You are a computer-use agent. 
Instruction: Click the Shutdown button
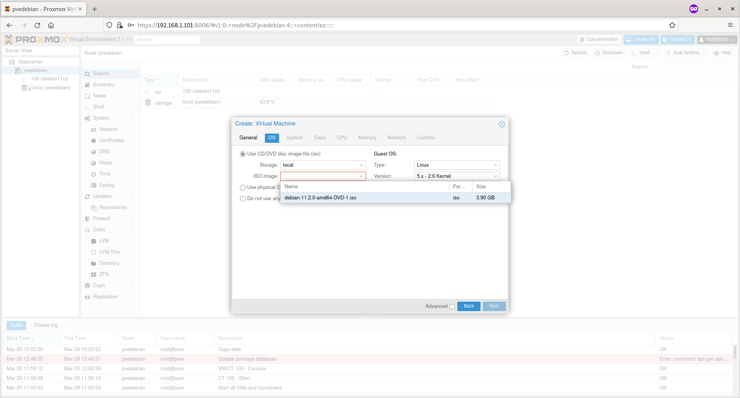click(609, 53)
